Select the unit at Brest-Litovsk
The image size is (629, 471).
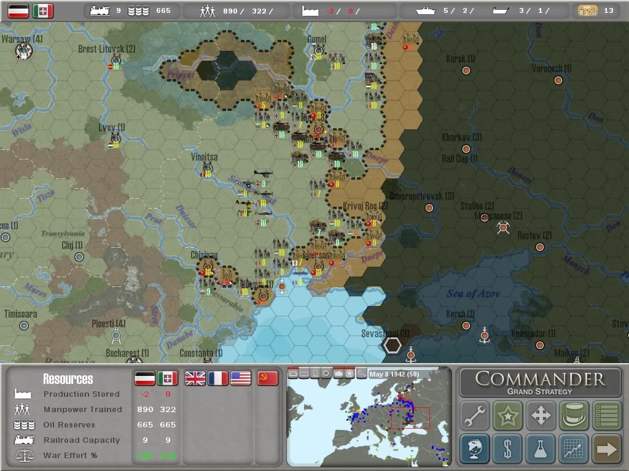coord(116,62)
